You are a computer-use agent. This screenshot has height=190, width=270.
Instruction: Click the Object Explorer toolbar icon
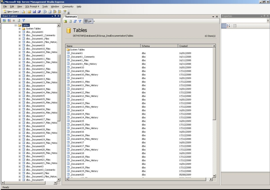(x=55, y=11)
